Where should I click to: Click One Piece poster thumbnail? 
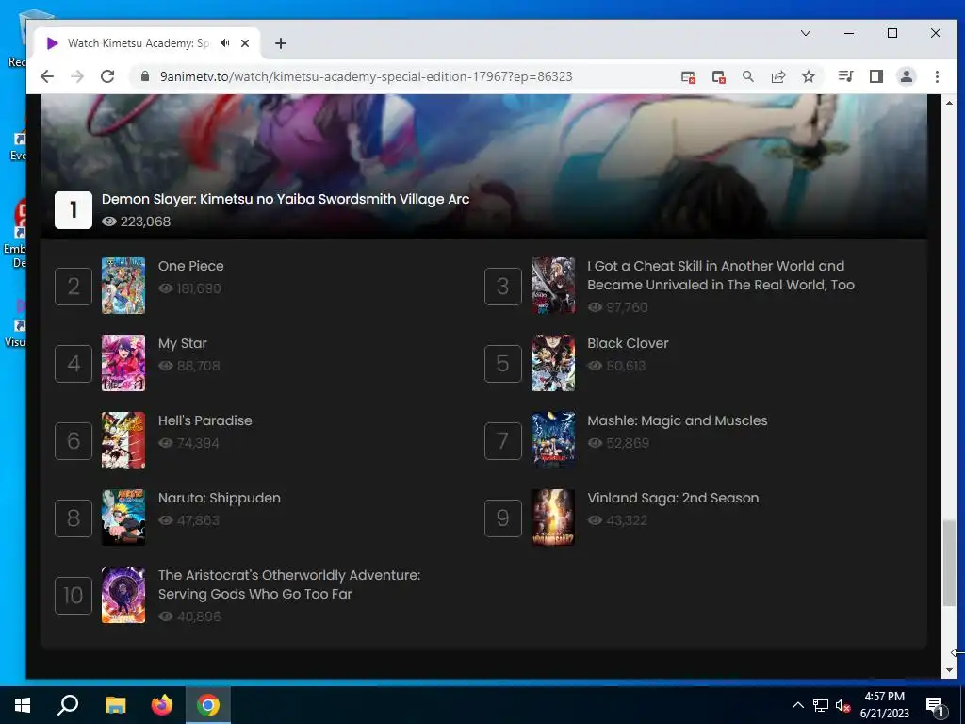pos(123,286)
